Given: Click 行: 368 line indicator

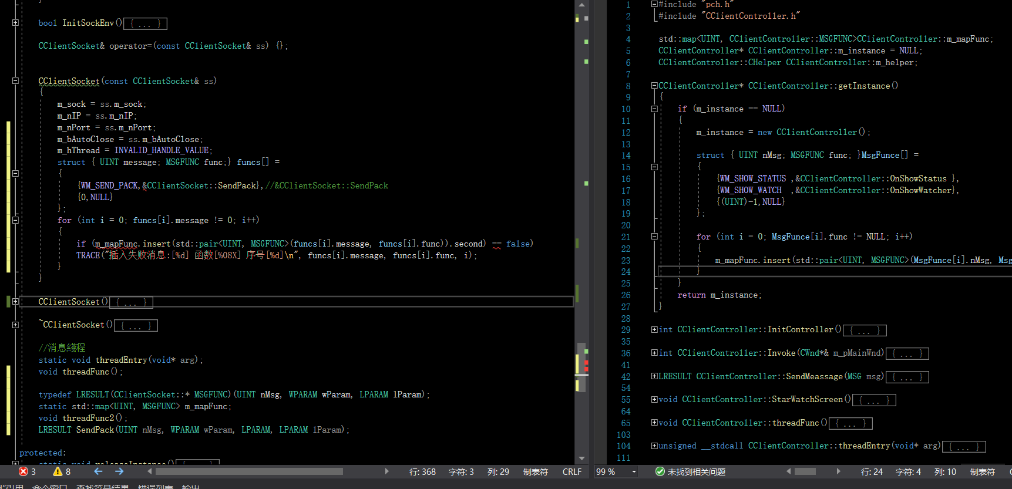Looking at the screenshot, I should coord(422,472).
